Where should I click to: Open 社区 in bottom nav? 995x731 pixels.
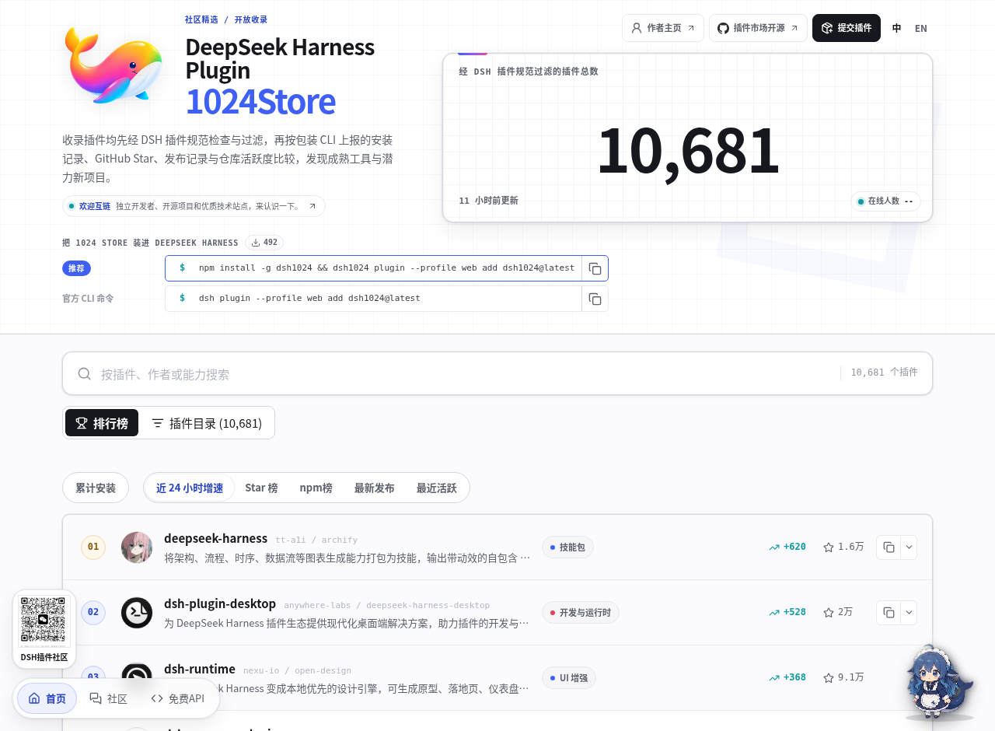(108, 698)
